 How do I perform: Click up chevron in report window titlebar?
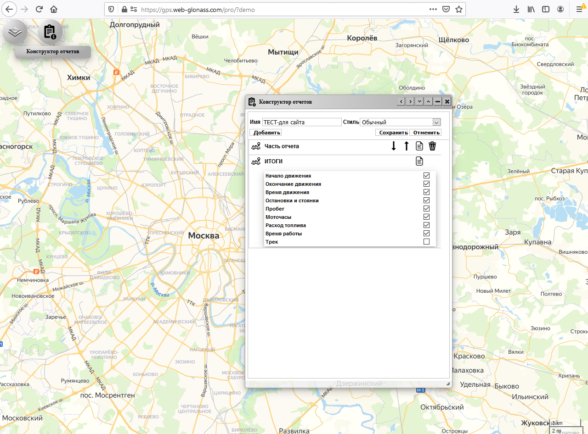[x=428, y=101]
